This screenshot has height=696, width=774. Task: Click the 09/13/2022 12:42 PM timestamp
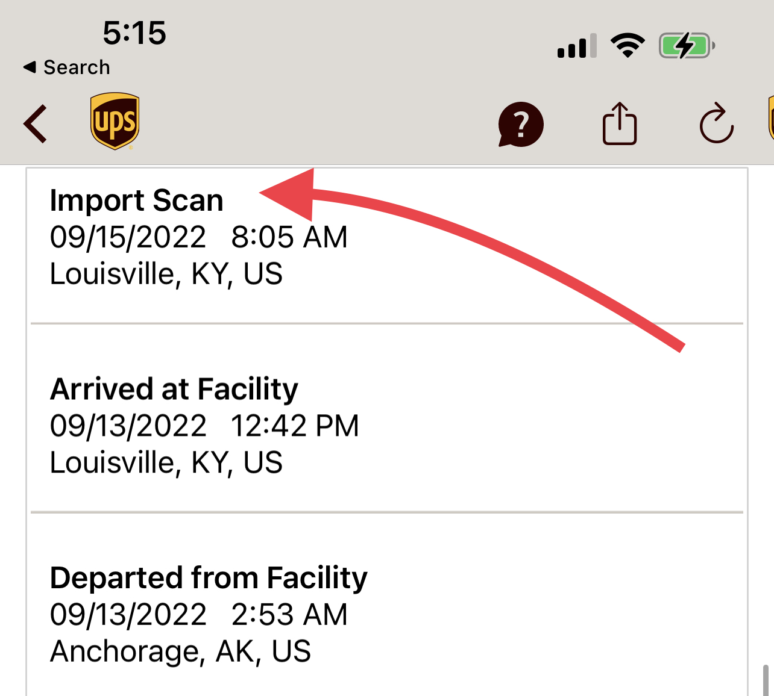pyautogui.click(x=204, y=426)
